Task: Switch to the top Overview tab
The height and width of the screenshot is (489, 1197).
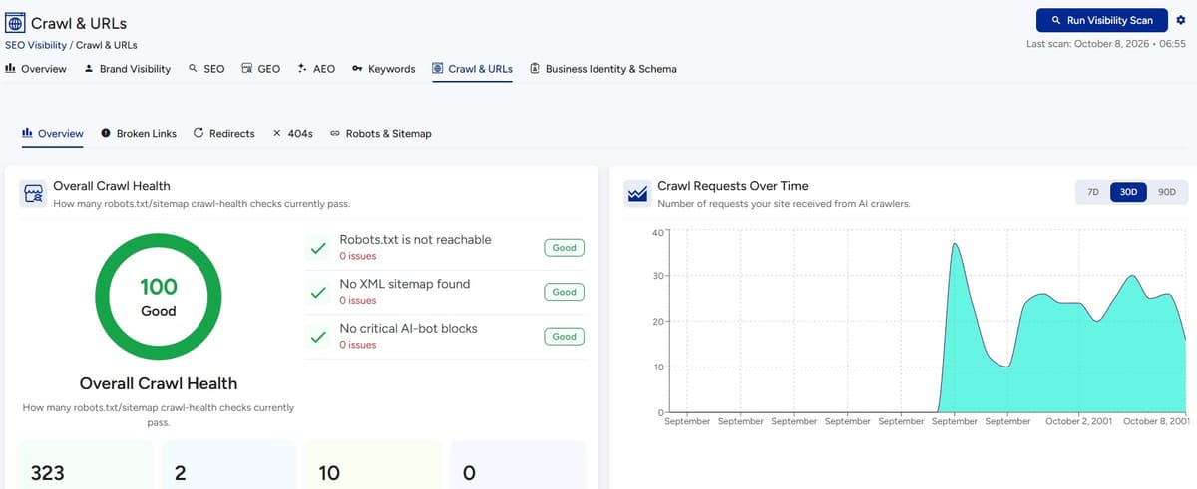Action: (x=36, y=69)
